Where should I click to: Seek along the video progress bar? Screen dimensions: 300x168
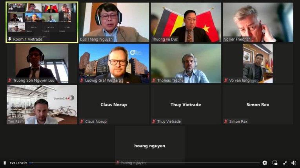tap(144, 163)
